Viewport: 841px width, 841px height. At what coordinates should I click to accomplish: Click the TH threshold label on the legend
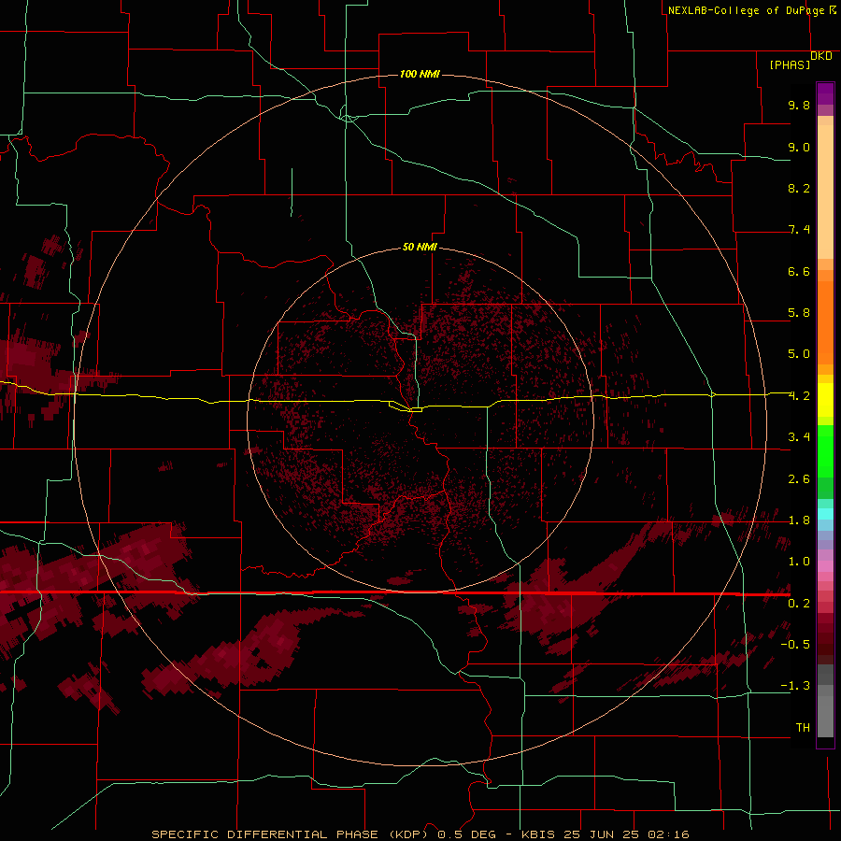803,728
